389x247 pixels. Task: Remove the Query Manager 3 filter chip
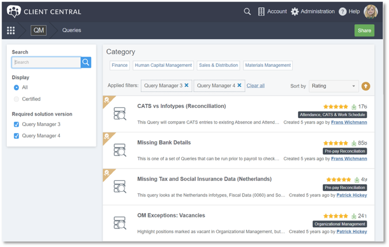[x=187, y=86]
